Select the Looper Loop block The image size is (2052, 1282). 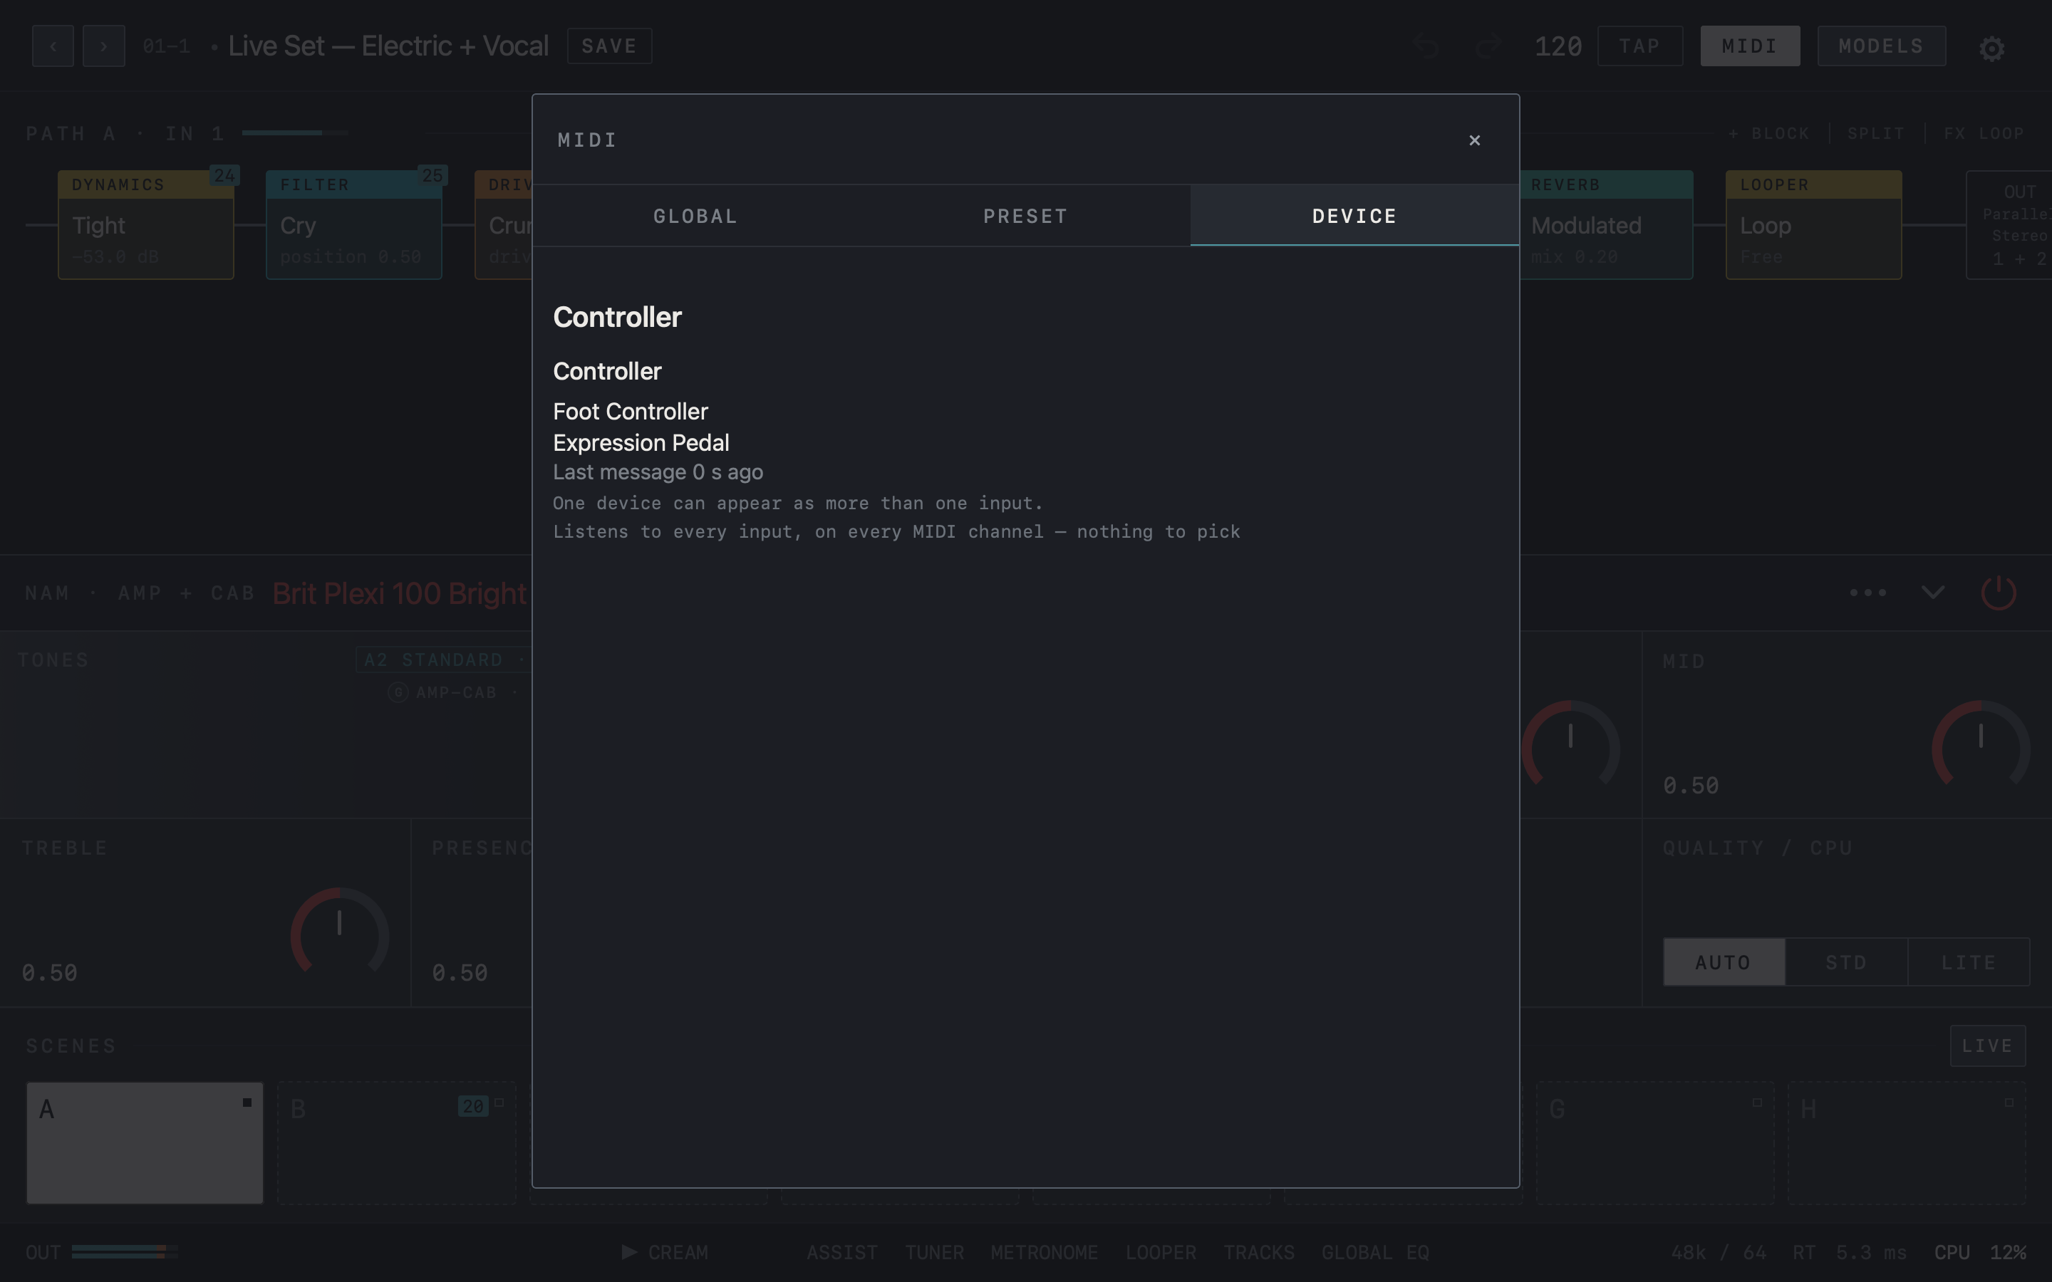1813,224
